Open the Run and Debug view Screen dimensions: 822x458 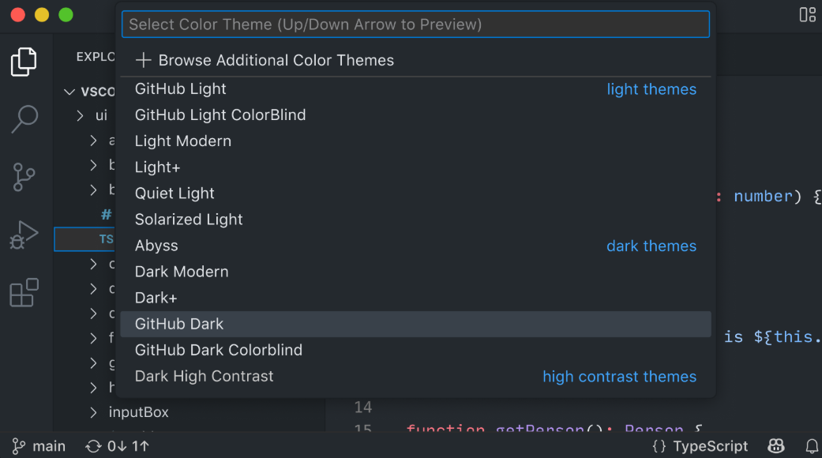pyautogui.click(x=24, y=235)
